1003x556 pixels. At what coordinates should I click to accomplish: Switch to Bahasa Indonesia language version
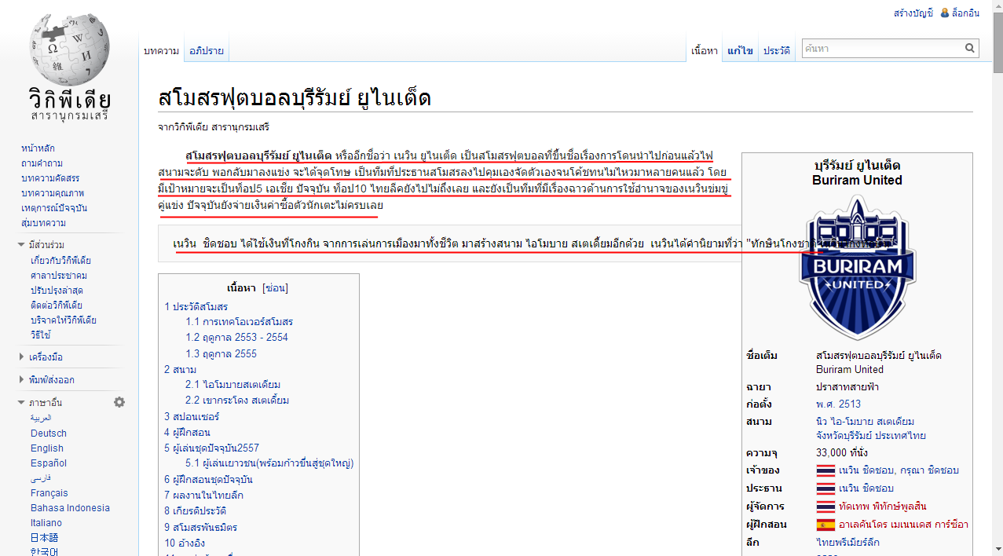coord(71,508)
